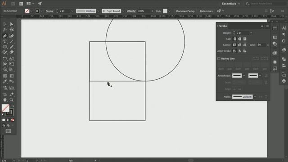Pick the Curvature tool
Viewport: 288px width, 162px height.
pyautogui.click(x=12, y=36)
